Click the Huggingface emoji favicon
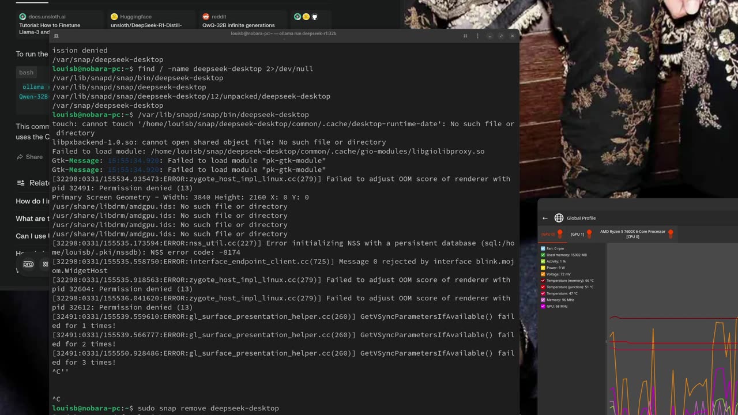 pos(114,17)
